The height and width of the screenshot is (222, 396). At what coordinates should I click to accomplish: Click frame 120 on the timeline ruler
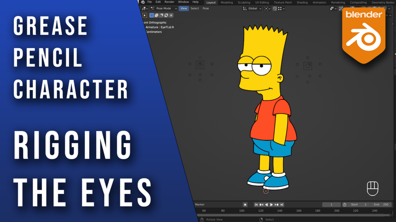coord(260,211)
